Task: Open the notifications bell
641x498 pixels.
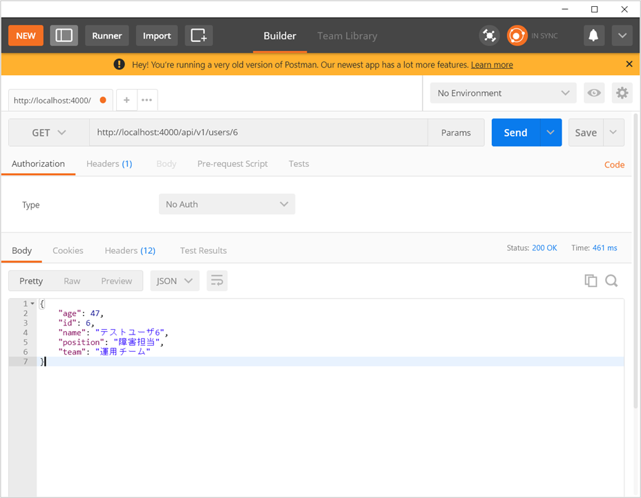Action: (593, 35)
